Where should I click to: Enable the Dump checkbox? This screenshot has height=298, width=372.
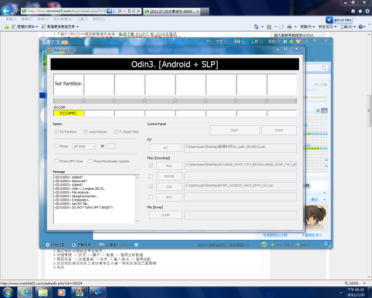click(56, 146)
